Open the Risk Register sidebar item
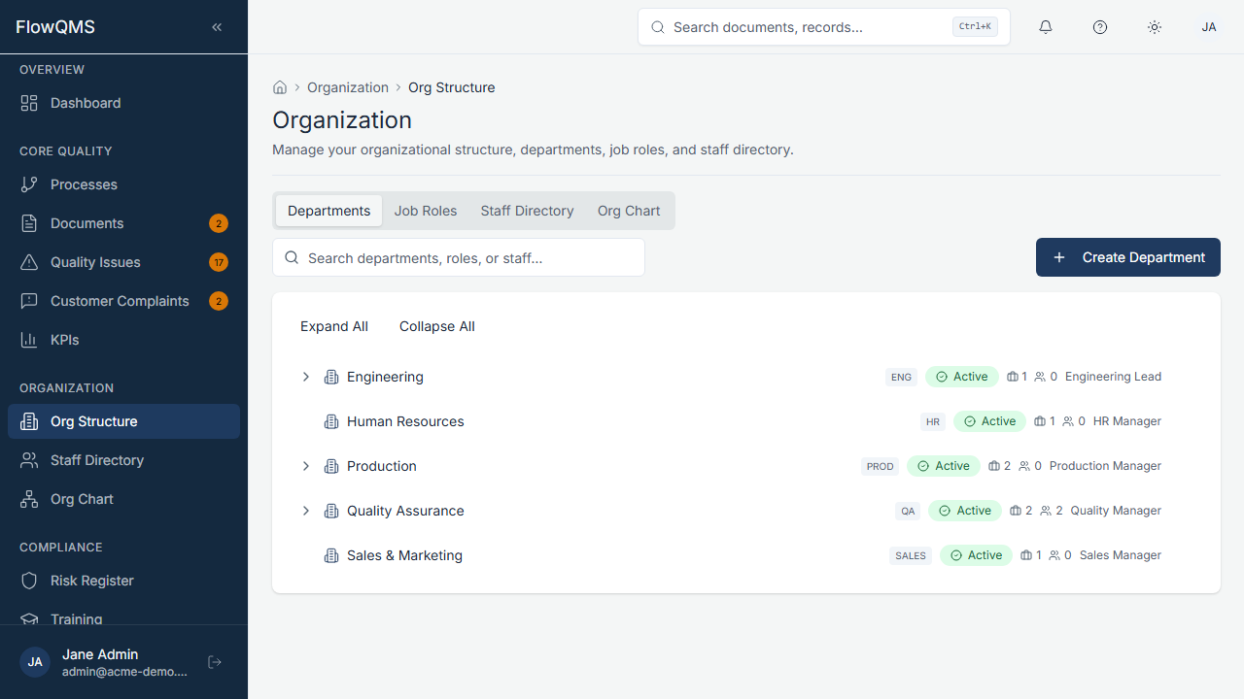This screenshot has width=1244, height=699. [x=92, y=581]
